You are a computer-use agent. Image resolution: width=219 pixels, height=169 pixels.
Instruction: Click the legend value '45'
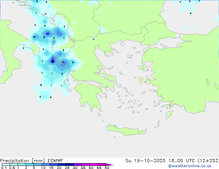99,168
